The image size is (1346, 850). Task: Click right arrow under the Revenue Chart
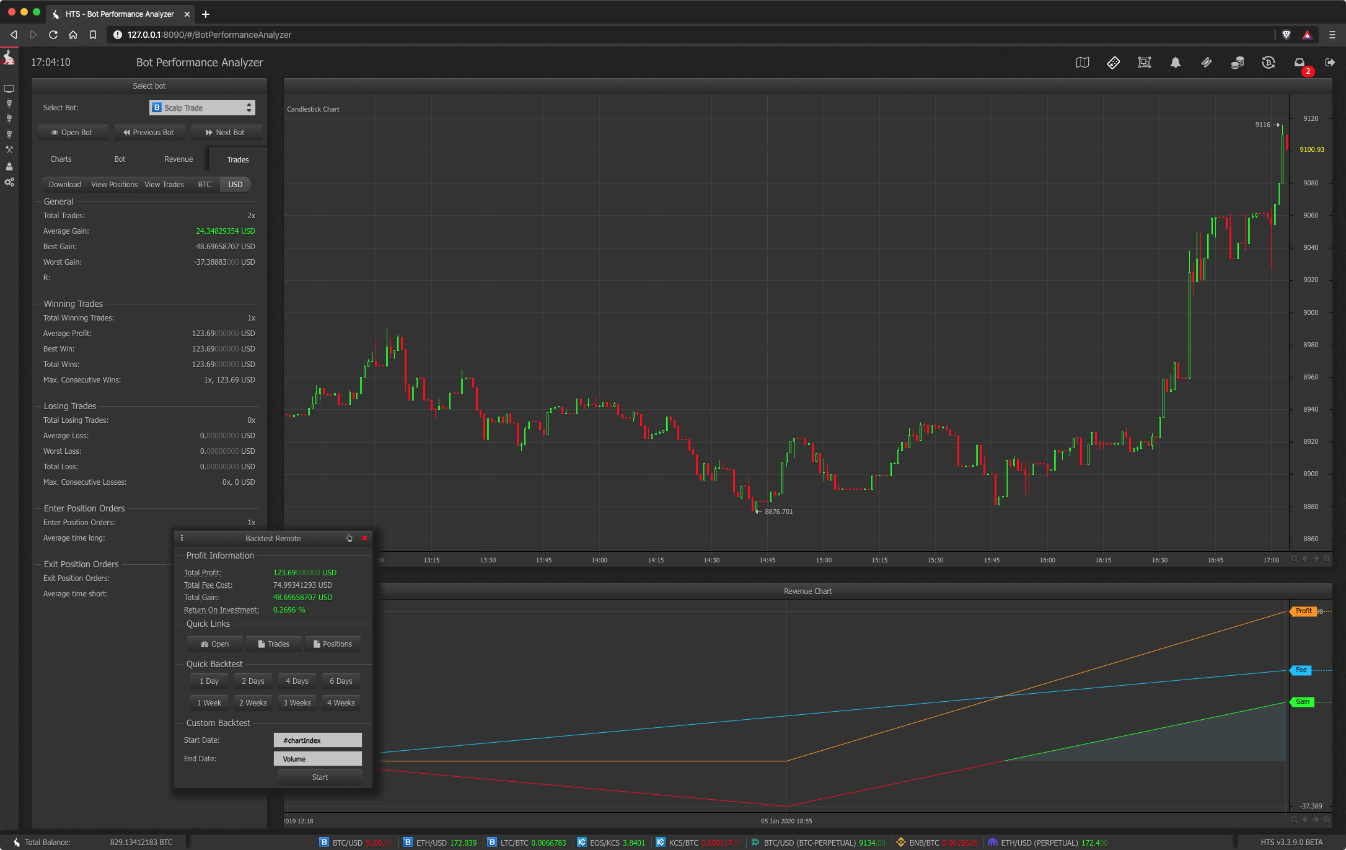(1316, 820)
